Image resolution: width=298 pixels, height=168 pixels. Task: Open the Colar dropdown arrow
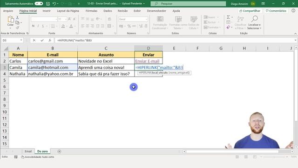tap(10, 28)
